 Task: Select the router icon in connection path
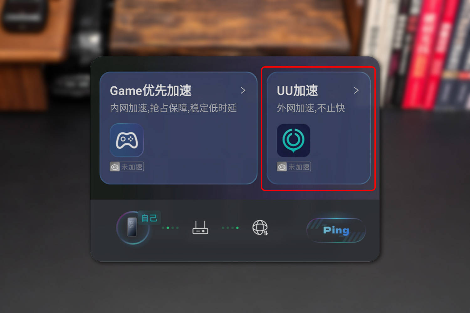pos(200,228)
